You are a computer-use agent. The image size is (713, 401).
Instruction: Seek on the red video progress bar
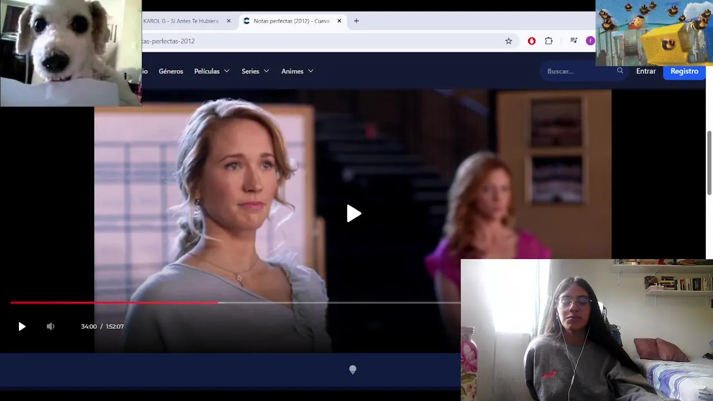(x=114, y=302)
